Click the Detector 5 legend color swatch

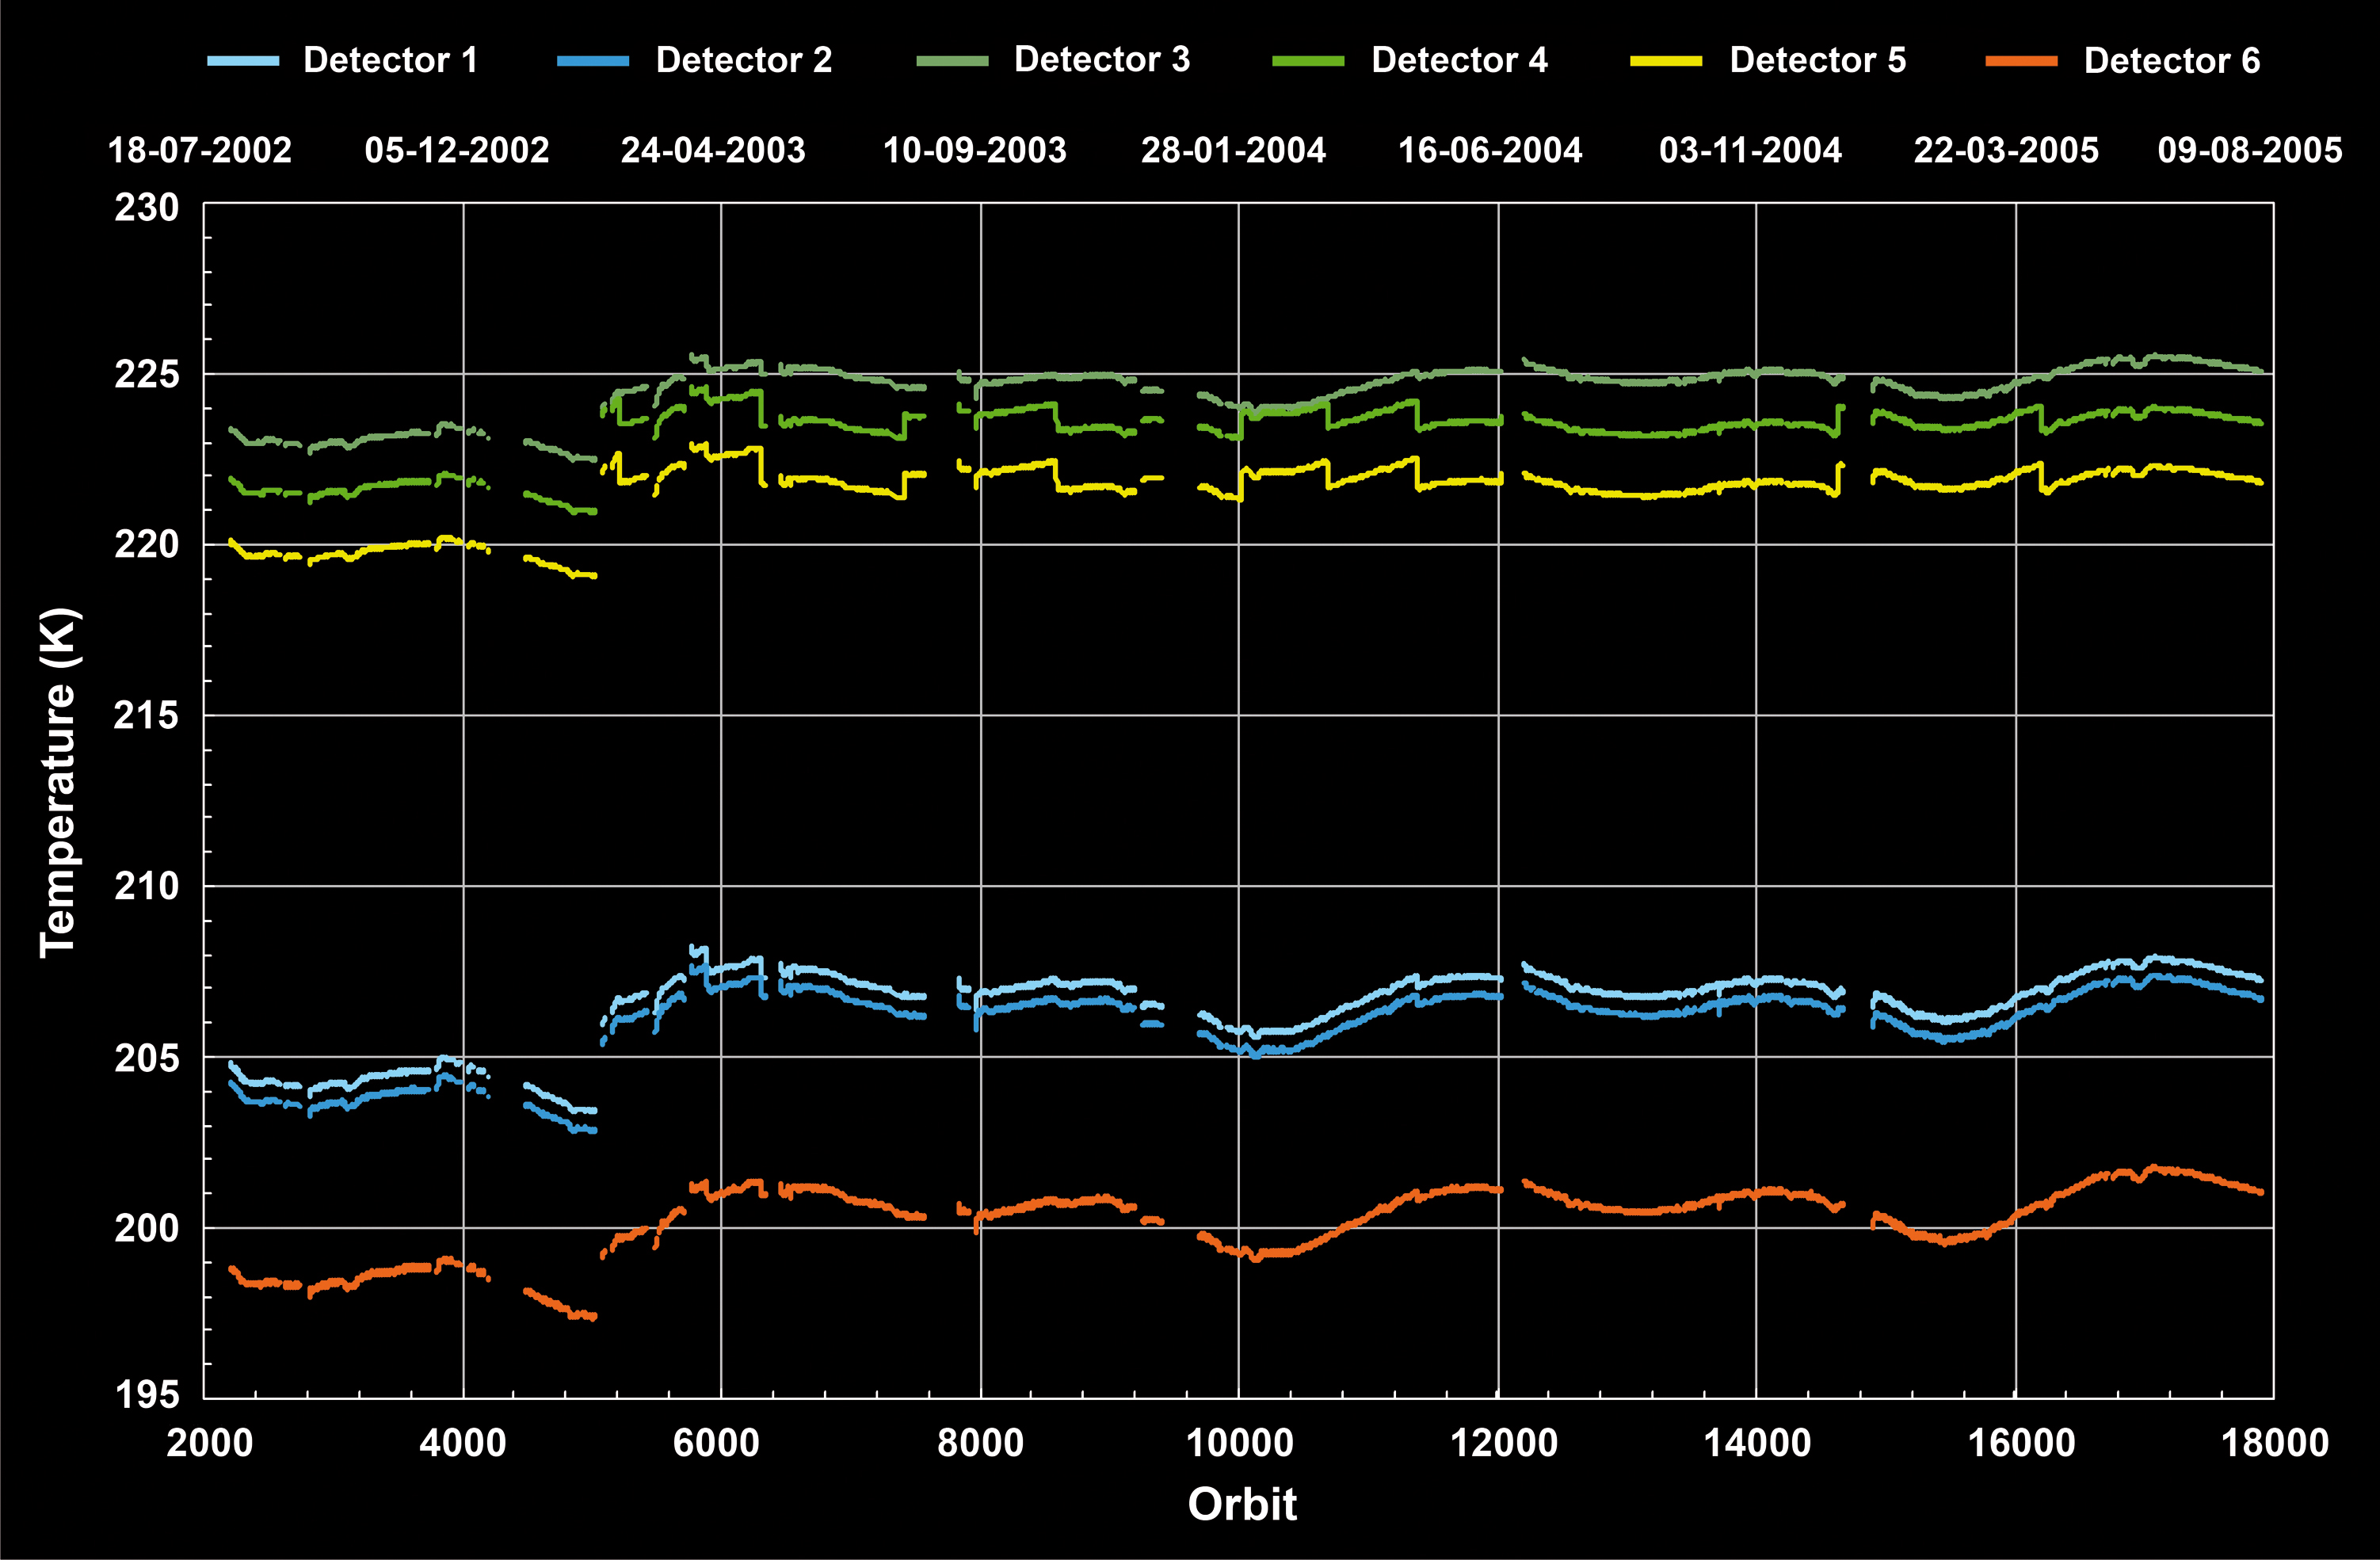pos(1666,61)
